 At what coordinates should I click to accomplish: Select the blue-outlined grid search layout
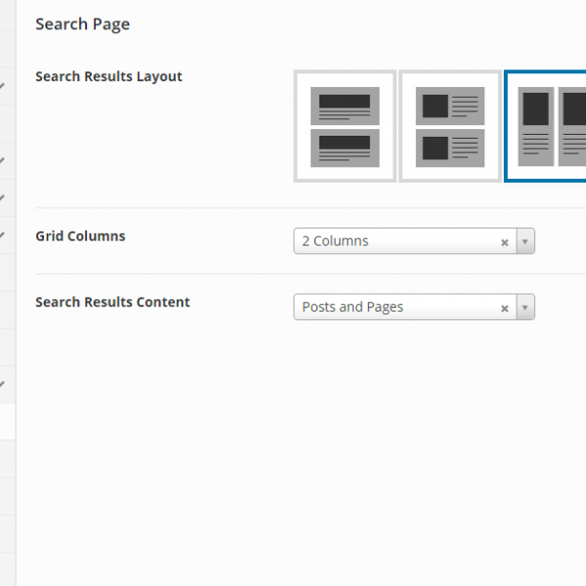pos(547,126)
